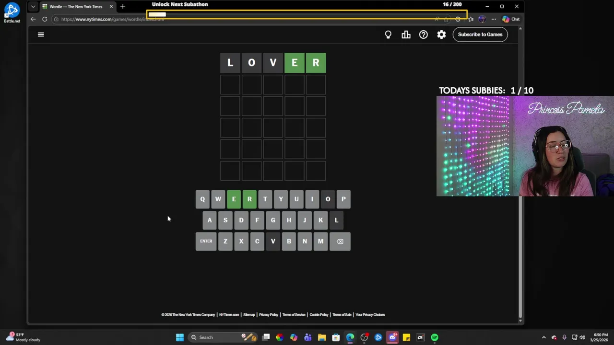Tap the green R key on keyboard
The height and width of the screenshot is (345, 614).
(249, 199)
